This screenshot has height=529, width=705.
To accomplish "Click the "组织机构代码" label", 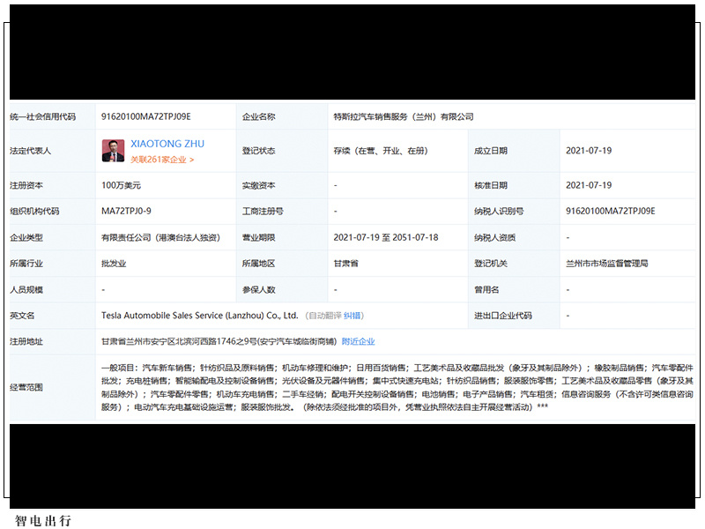I will (x=34, y=212).
